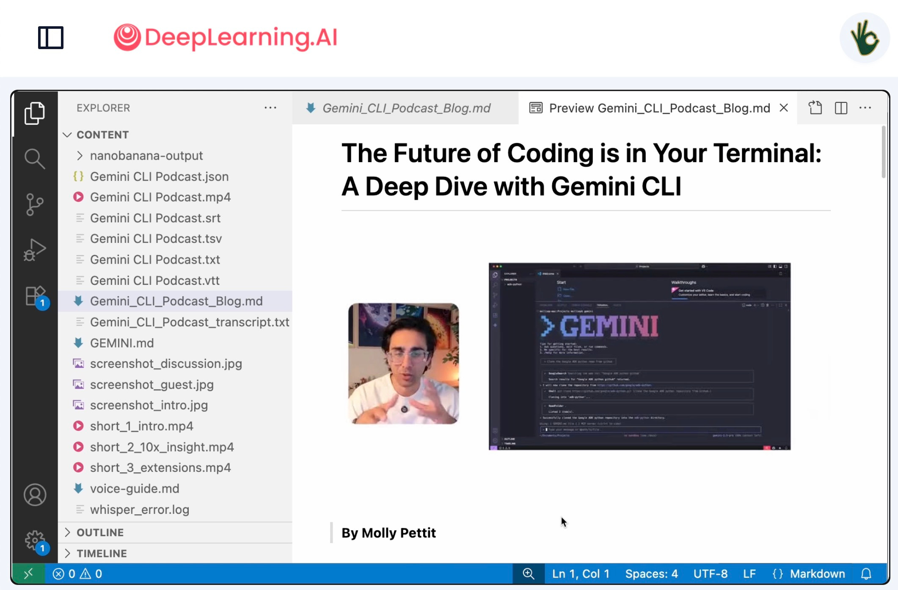Open the Accounts menu icon

(x=35, y=495)
